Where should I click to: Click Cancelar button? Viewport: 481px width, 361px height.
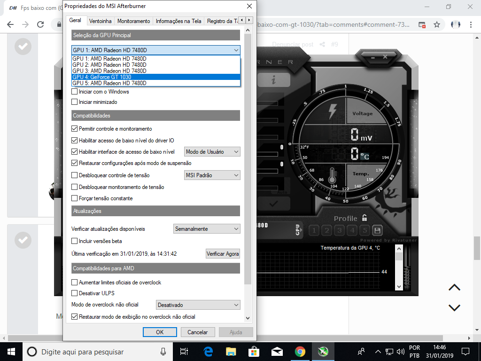198,332
